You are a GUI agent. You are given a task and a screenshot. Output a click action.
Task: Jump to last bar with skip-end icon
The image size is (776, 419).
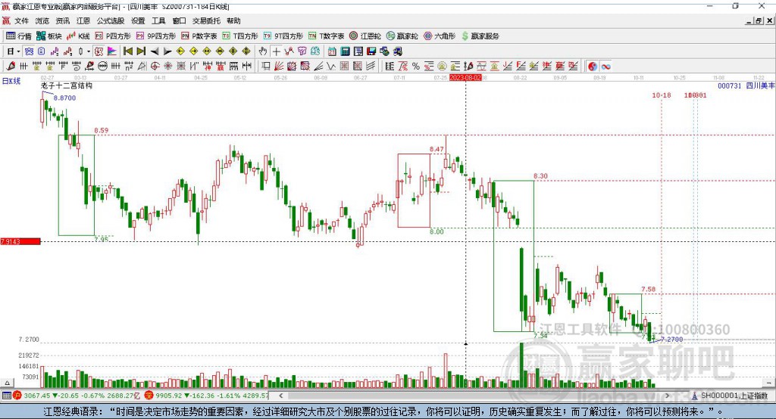141,51
